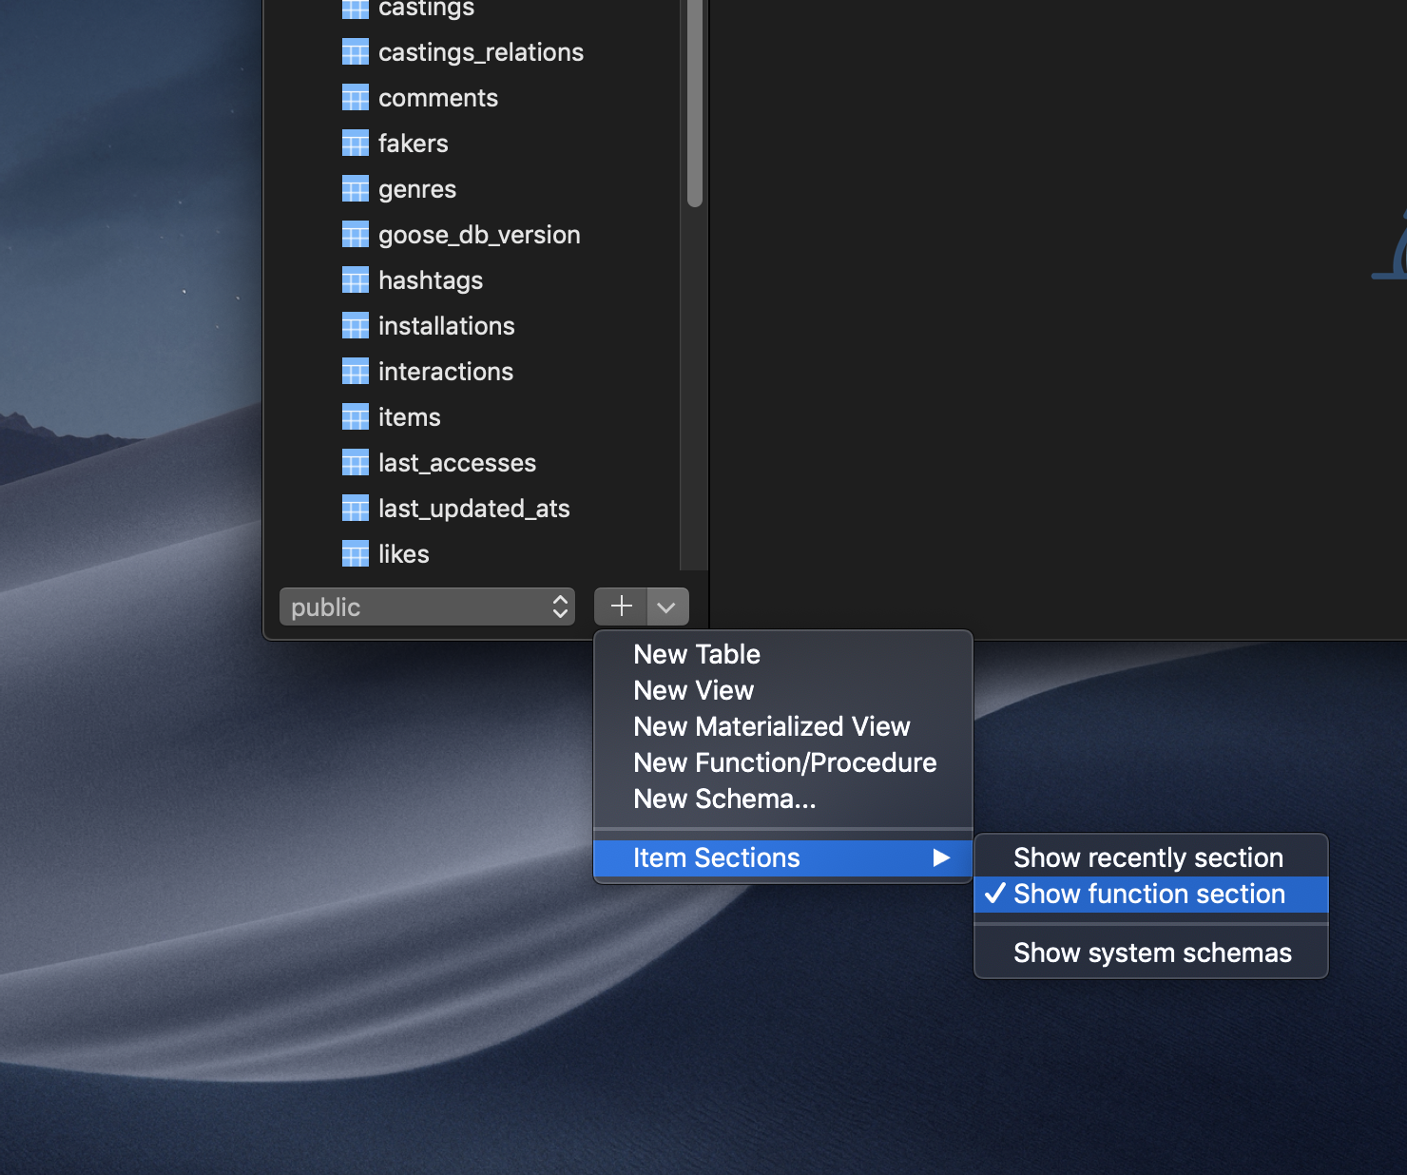The image size is (1407, 1175).
Task: Select New Schema from the menu
Action: pyautogui.click(x=723, y=799)
